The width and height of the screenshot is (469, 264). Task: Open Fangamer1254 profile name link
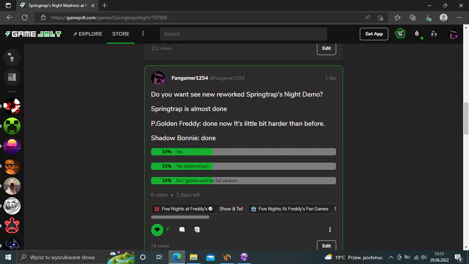[190, 78]
